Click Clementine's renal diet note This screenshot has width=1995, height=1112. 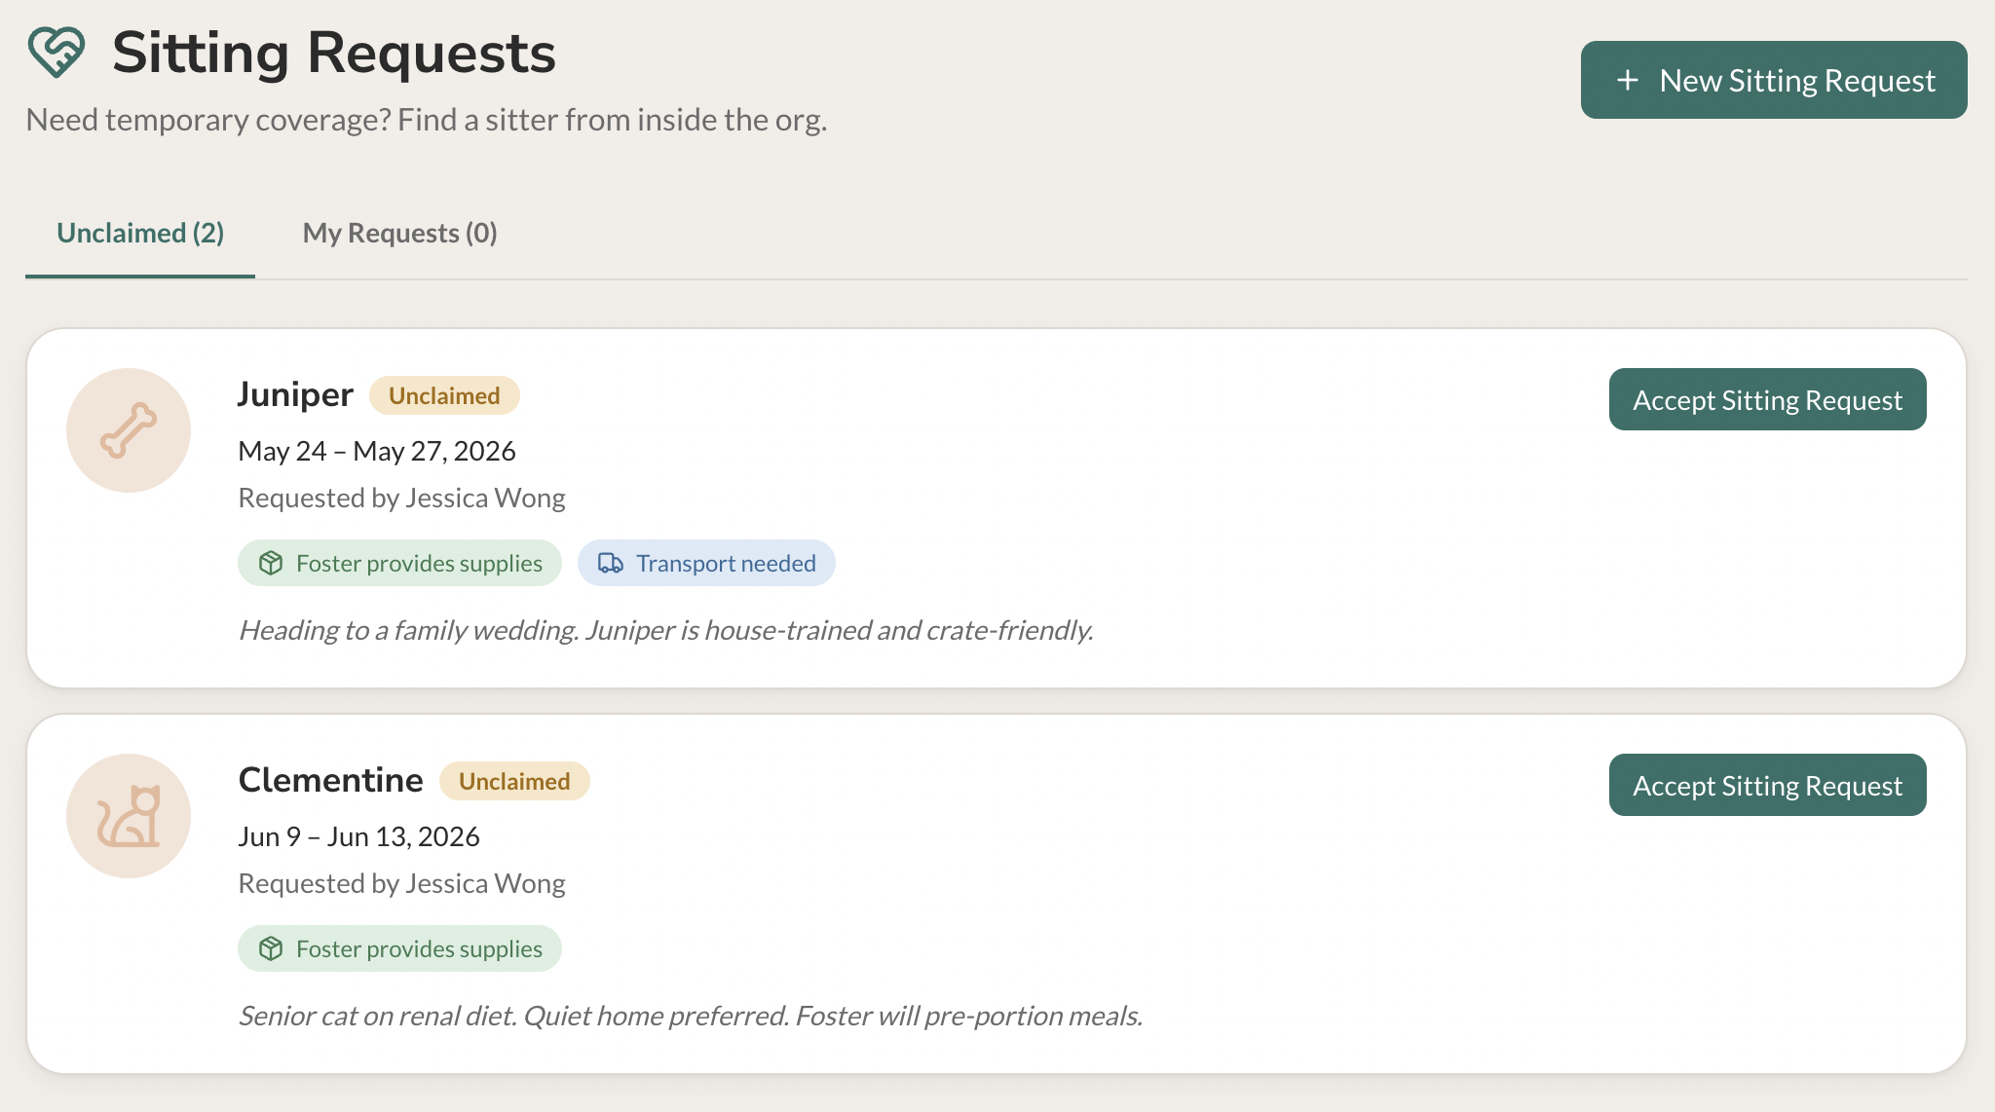pos(691,1016)
